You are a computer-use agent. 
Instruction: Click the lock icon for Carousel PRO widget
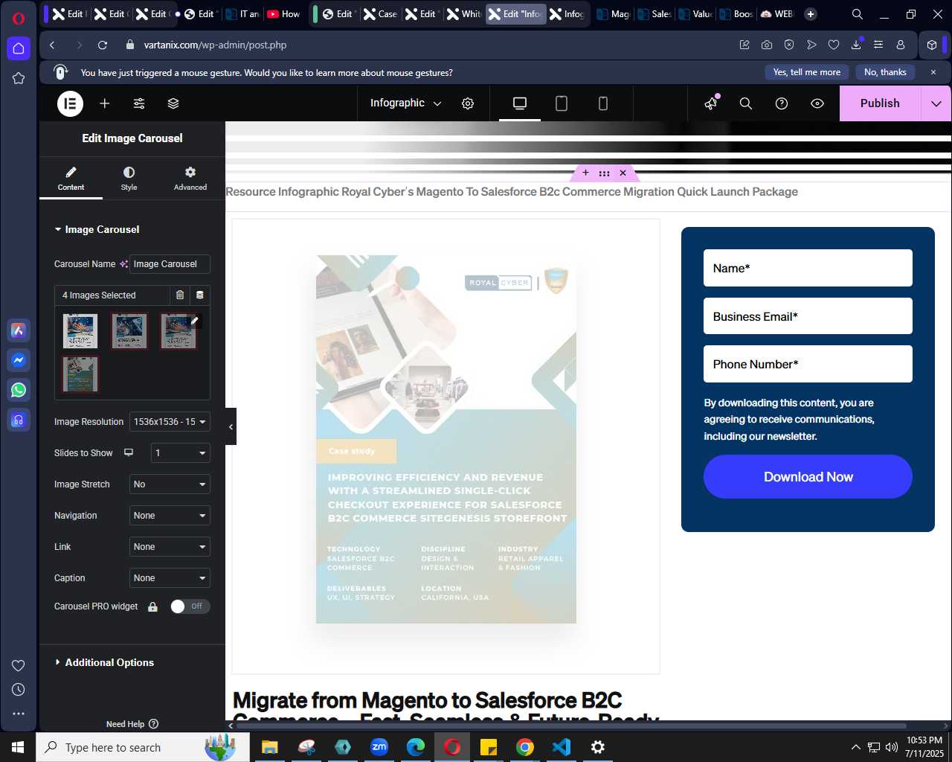(x=152, y=606)
